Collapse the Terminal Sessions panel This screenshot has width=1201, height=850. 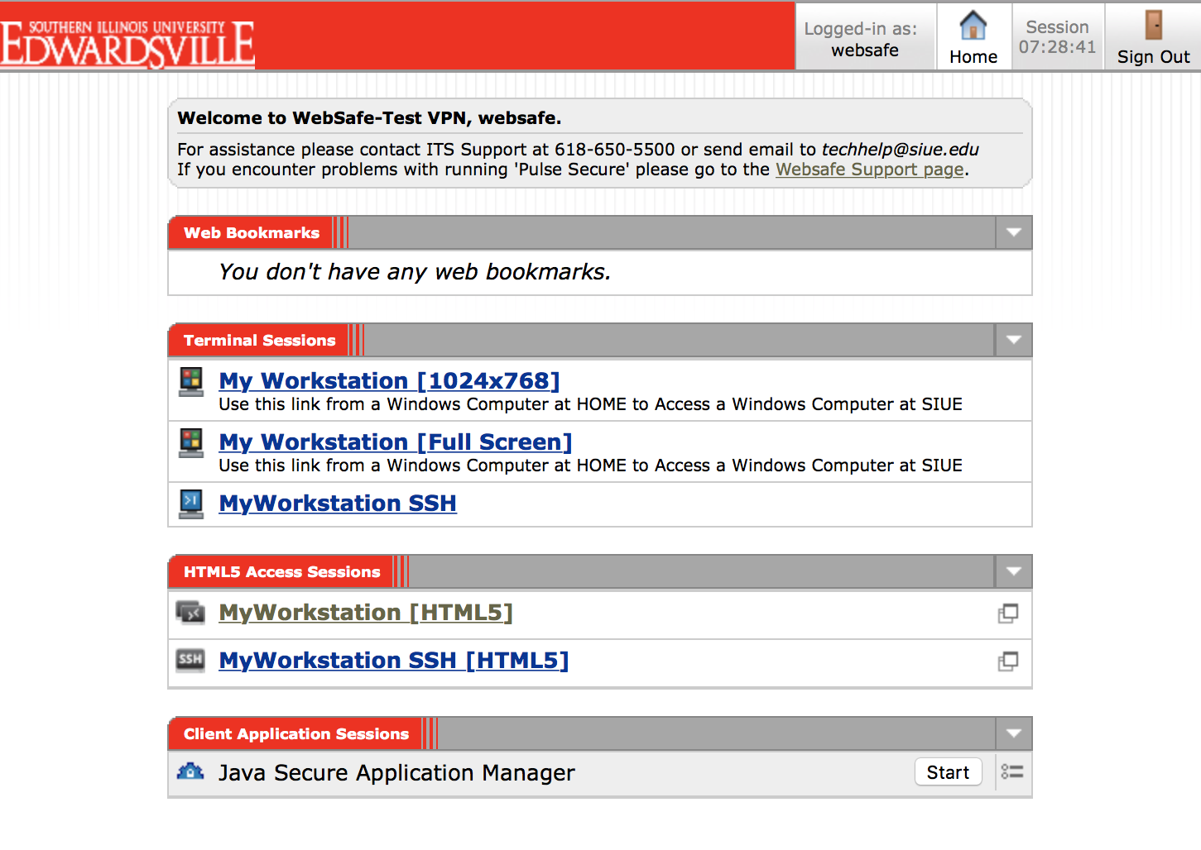point(1013,341)
